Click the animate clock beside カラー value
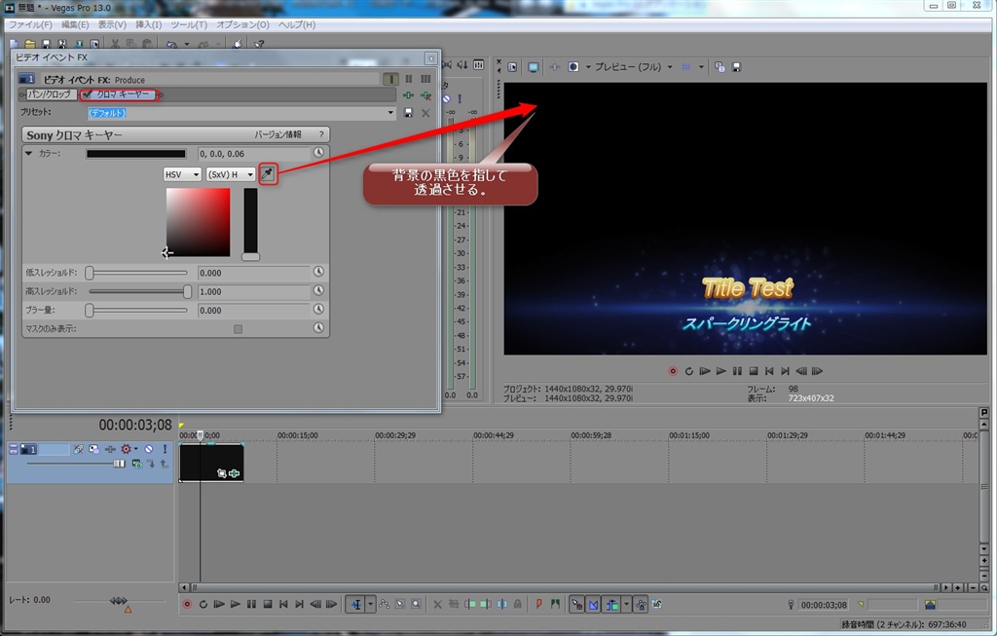 click(318, 153)
